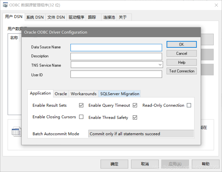Switch to the Application tab
222x172 pixels.
pyautogui.click(x=40, y=93)
